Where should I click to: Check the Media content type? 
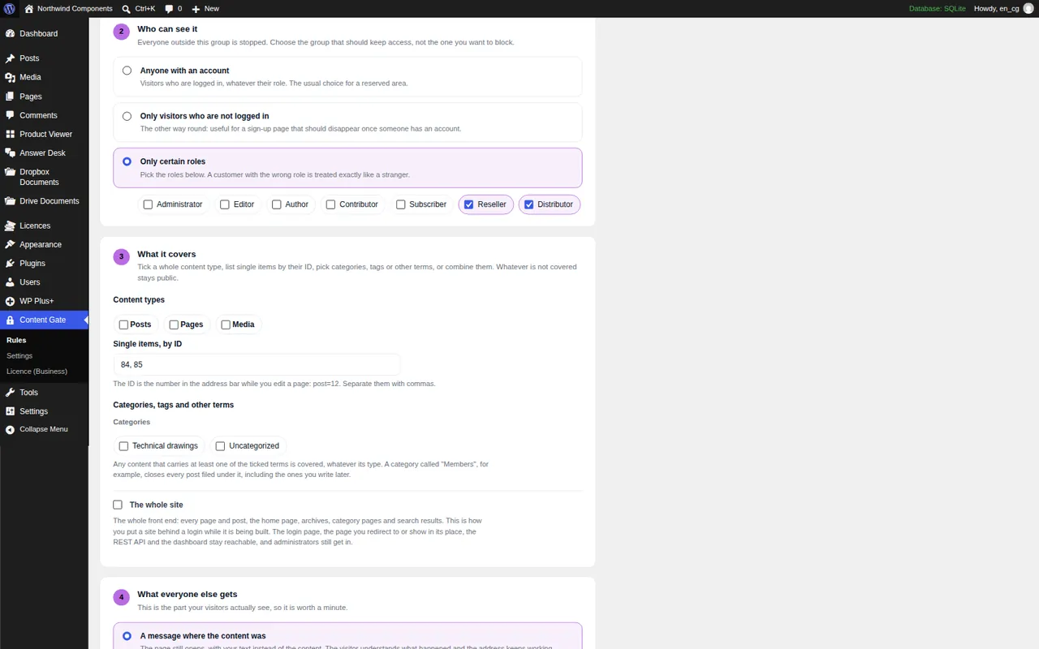[226, 324]
